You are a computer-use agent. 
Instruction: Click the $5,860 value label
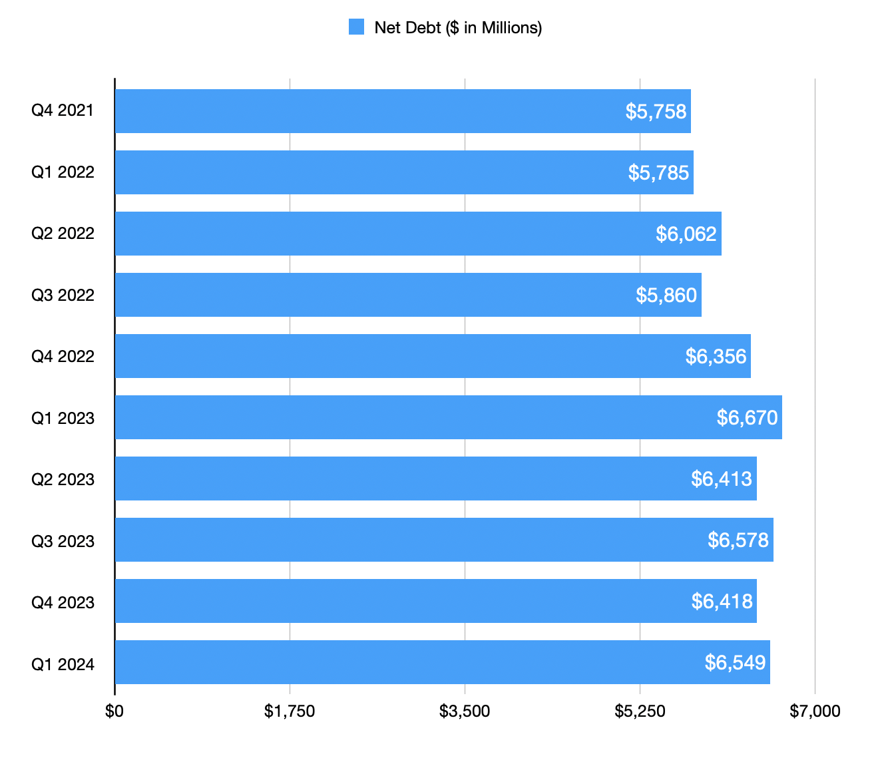click(x=666, y=295)
